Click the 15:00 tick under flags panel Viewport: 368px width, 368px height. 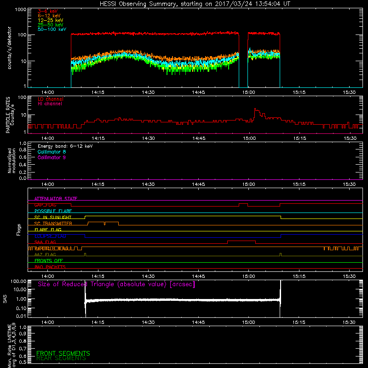click(248, 276)
